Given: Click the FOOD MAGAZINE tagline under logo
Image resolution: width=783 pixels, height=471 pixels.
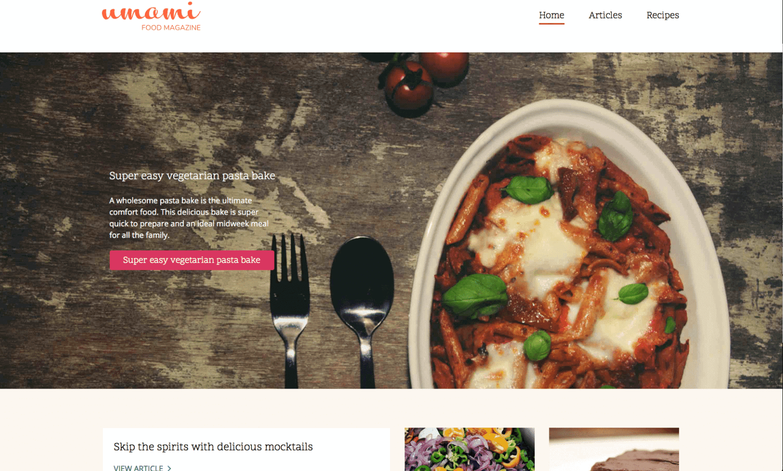Looking at the screenshot, I should [x=171, y=28].
